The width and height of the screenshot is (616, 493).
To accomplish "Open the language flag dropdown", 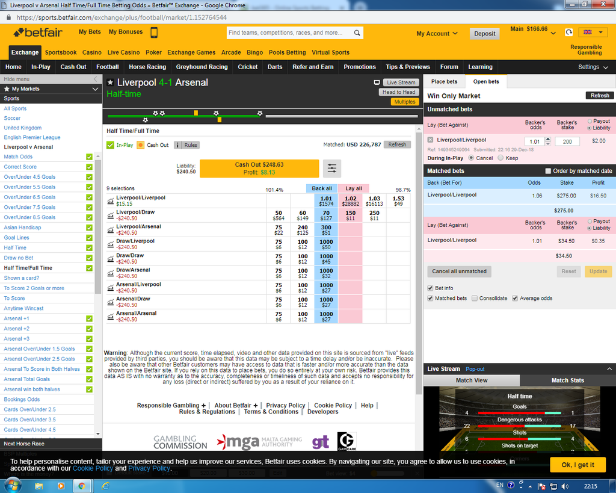I will pyautogui.click(x=593, y=33).
